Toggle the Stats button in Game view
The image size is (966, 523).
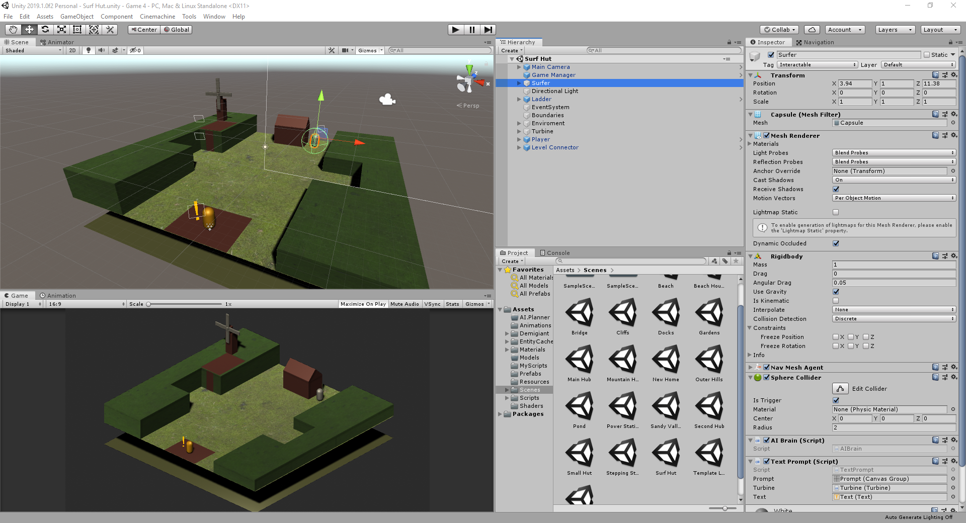pos(452,304)
